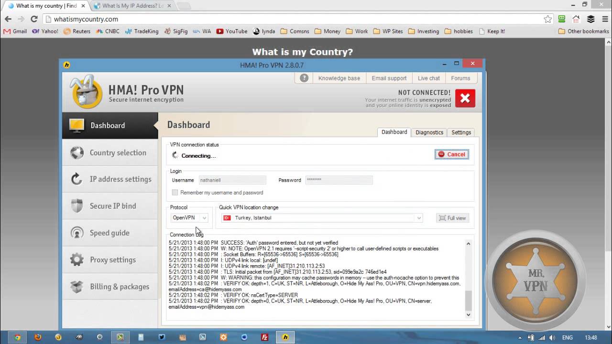Go back in Chrome
This screenshot has width=612, height=344.
pyautogui.click(x=8, y=19)
